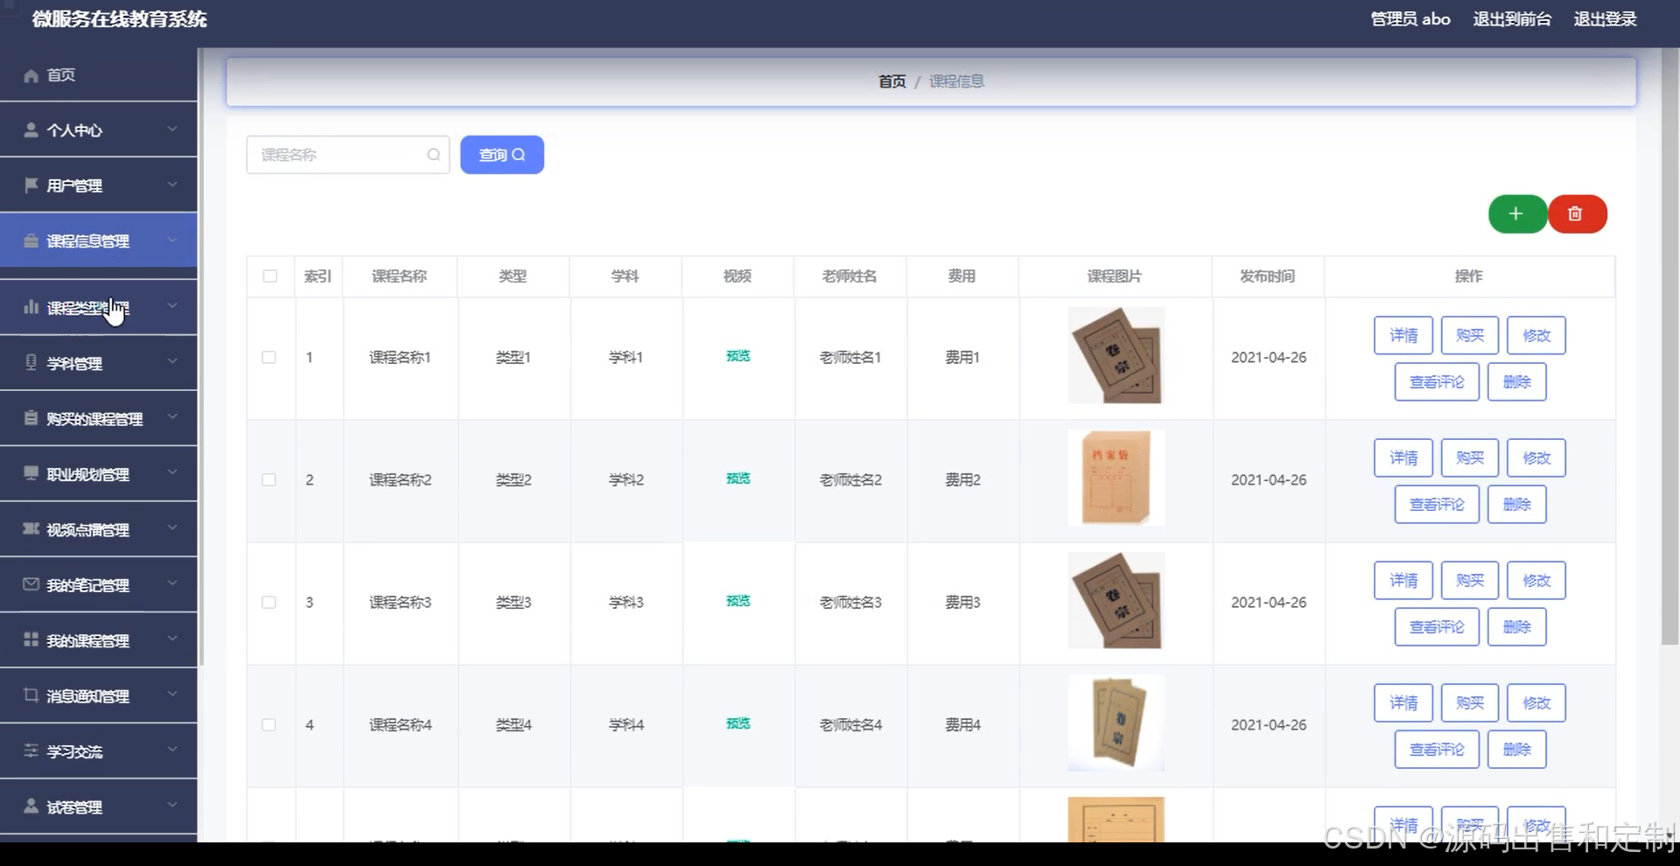Click the course image thumbnail for 课程名称2

[1116, 478]
